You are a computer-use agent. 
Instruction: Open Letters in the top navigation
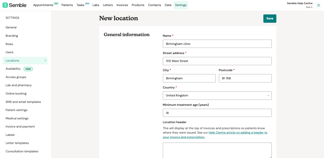click(108, 5)
